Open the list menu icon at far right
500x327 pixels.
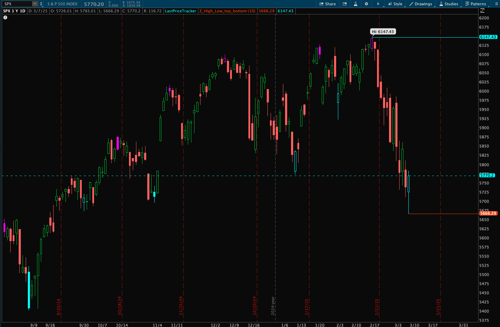(x=496, y=4)
